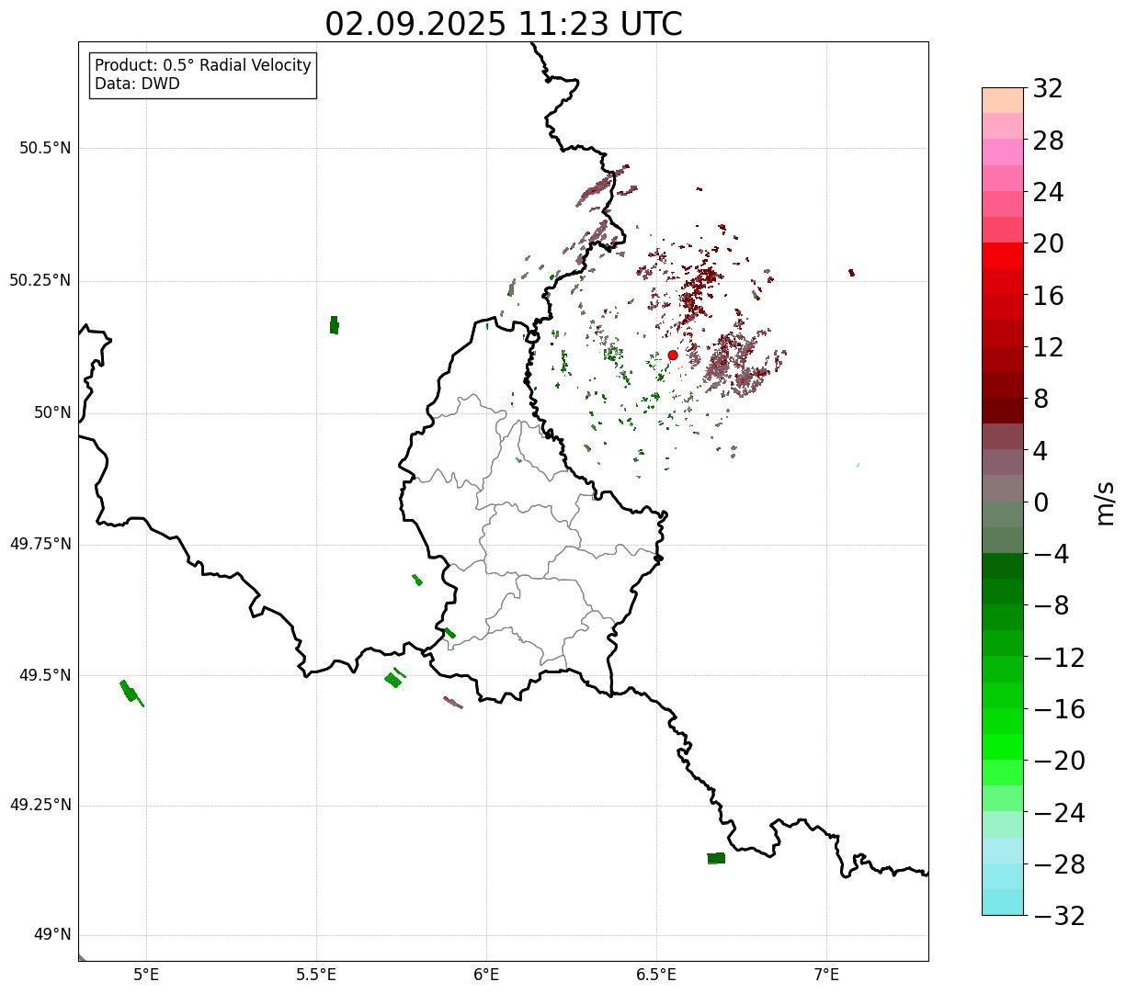The width and height of the screenshot is (1126, 993).
Task: Click the dark green echo near 5.55°E 50.17°N
Action: click(334, 325)
